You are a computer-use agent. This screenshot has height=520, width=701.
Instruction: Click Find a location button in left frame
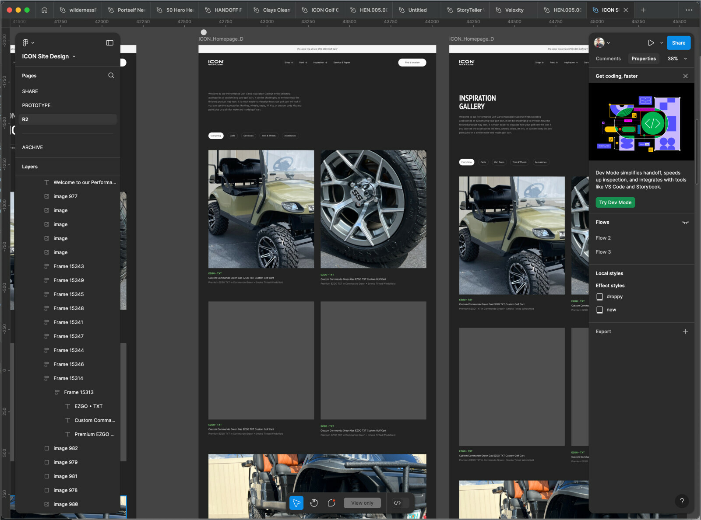[412, 63]
